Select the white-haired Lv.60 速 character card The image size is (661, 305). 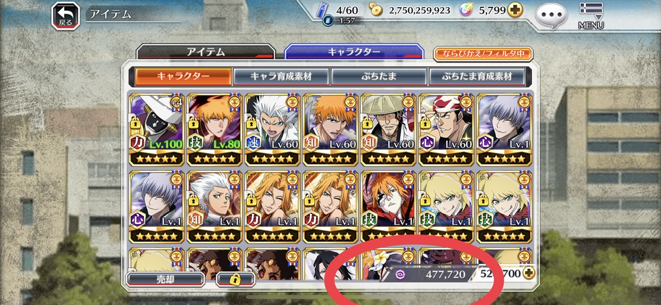tap(272, 130)
